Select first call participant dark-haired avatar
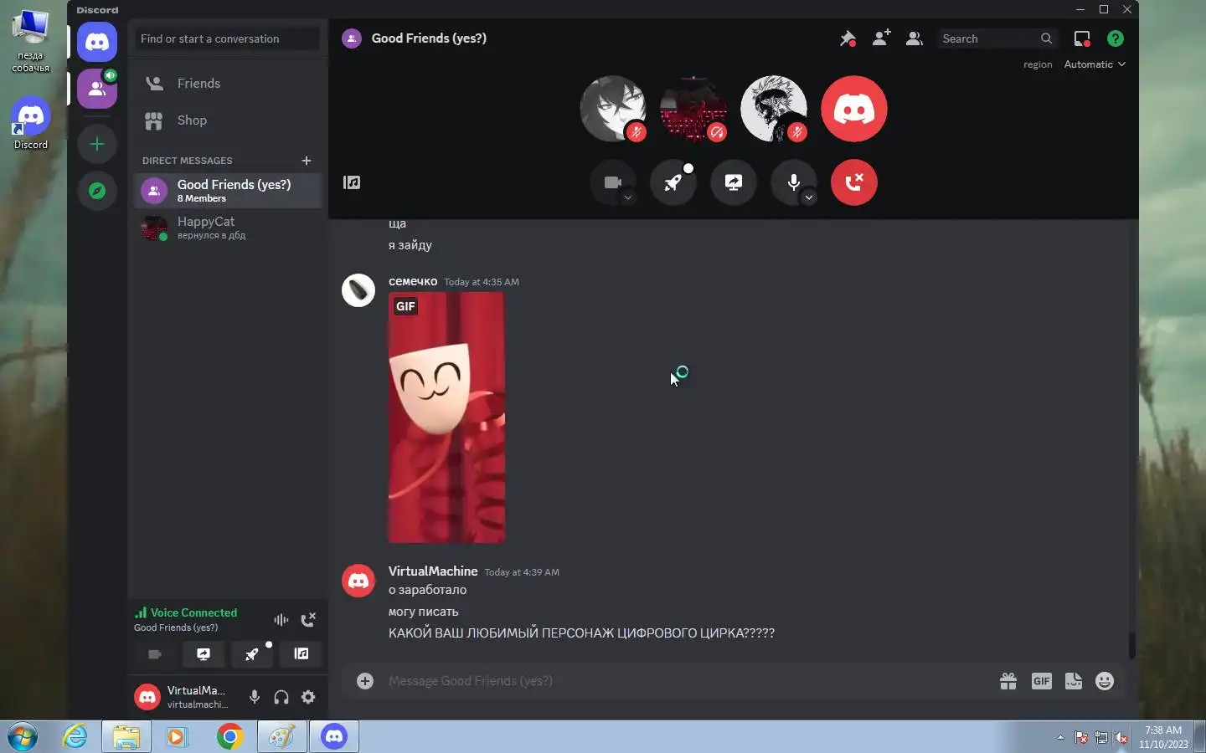The image size is (1206, 753). point(613,109)
